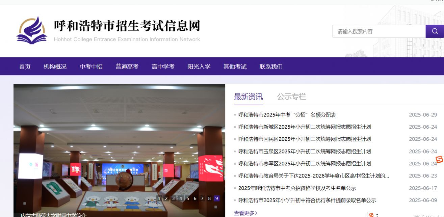
Task: Open 新城区2025年小升初招生计划 news link
Action: coord(304,127)
